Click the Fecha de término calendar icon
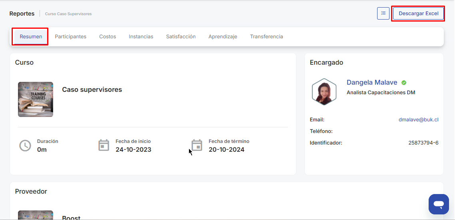Image resolution: width=455 pixels, height=220 pixels. 197,145
